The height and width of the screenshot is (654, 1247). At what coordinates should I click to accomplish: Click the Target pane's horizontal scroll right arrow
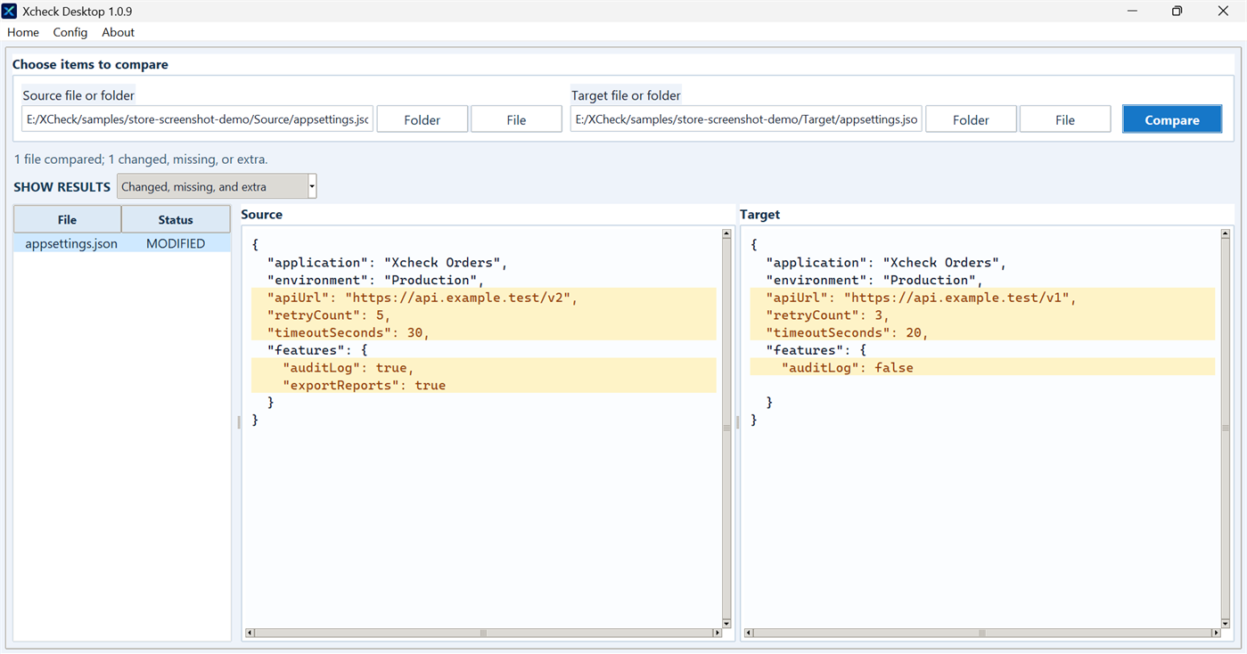(x=1216, y=633)
